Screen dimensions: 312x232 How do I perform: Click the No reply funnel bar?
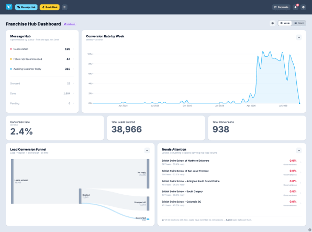(148, 174)
